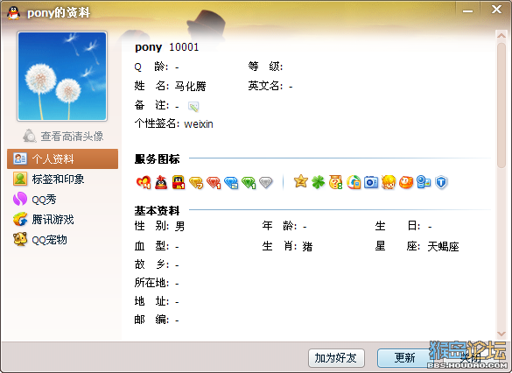Open the 个人资料 tab
Image resolution: width=512 pixels, height=373 pixels.
click(63, 158)
